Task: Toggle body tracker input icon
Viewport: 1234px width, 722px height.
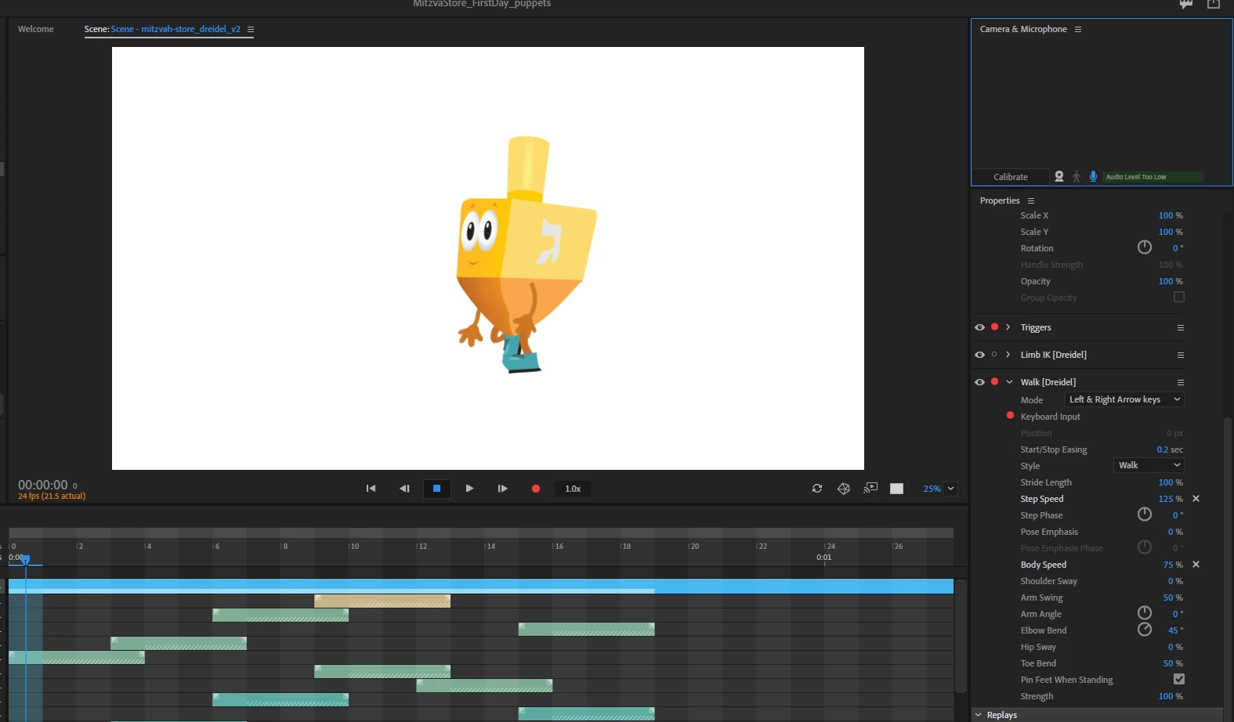Action: pos(1077,177)
